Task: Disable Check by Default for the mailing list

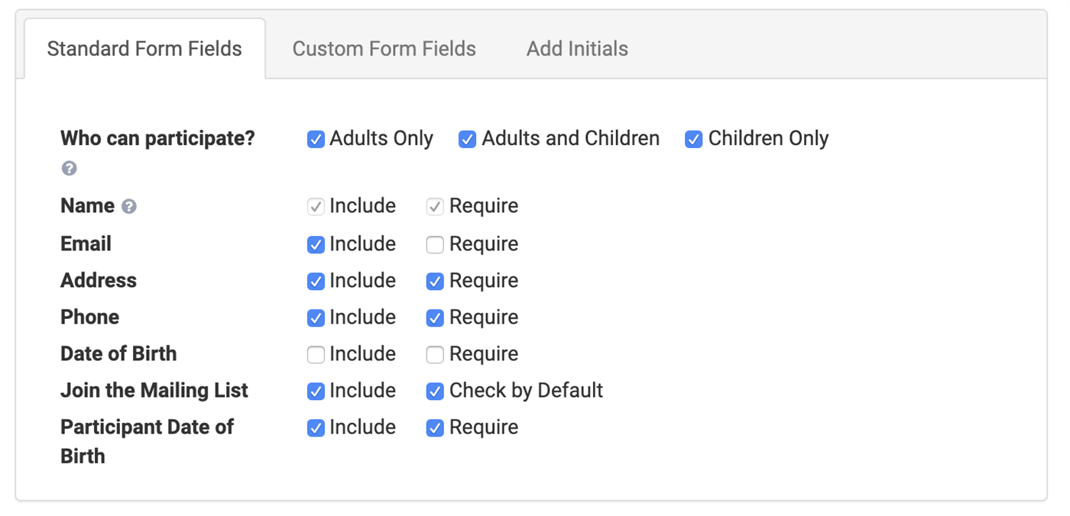Action: (435, 391)
